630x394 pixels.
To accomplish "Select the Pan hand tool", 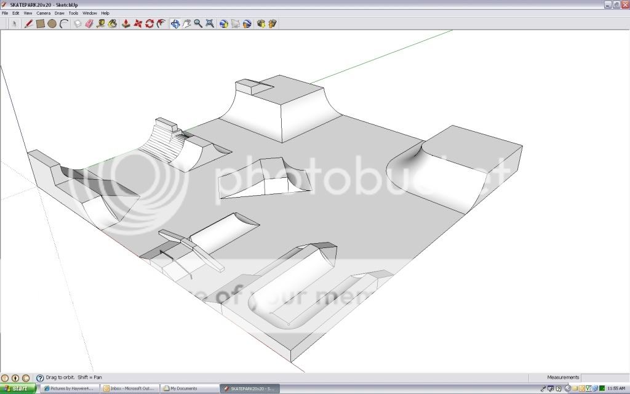I will (x=186, y=23).
